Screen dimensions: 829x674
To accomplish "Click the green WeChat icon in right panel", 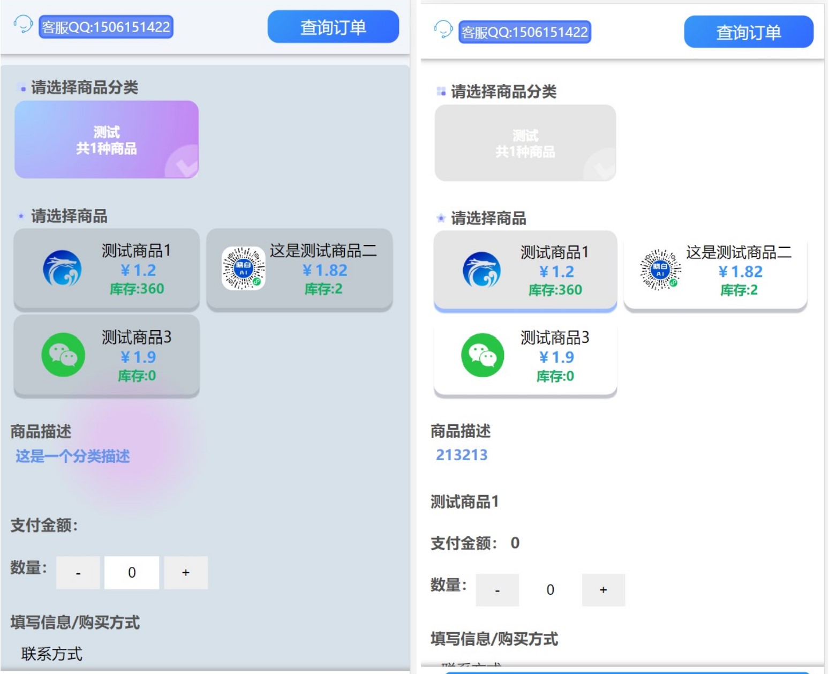I will pyautogui.click(x=483, y=355).
